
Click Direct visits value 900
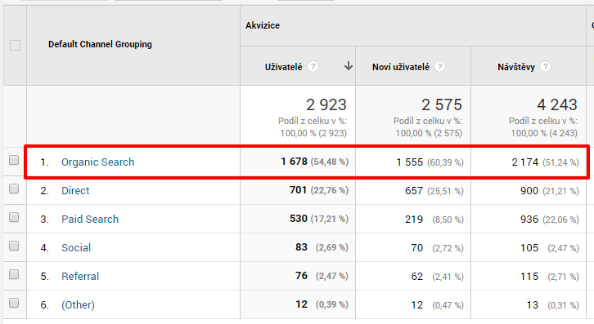529,190
